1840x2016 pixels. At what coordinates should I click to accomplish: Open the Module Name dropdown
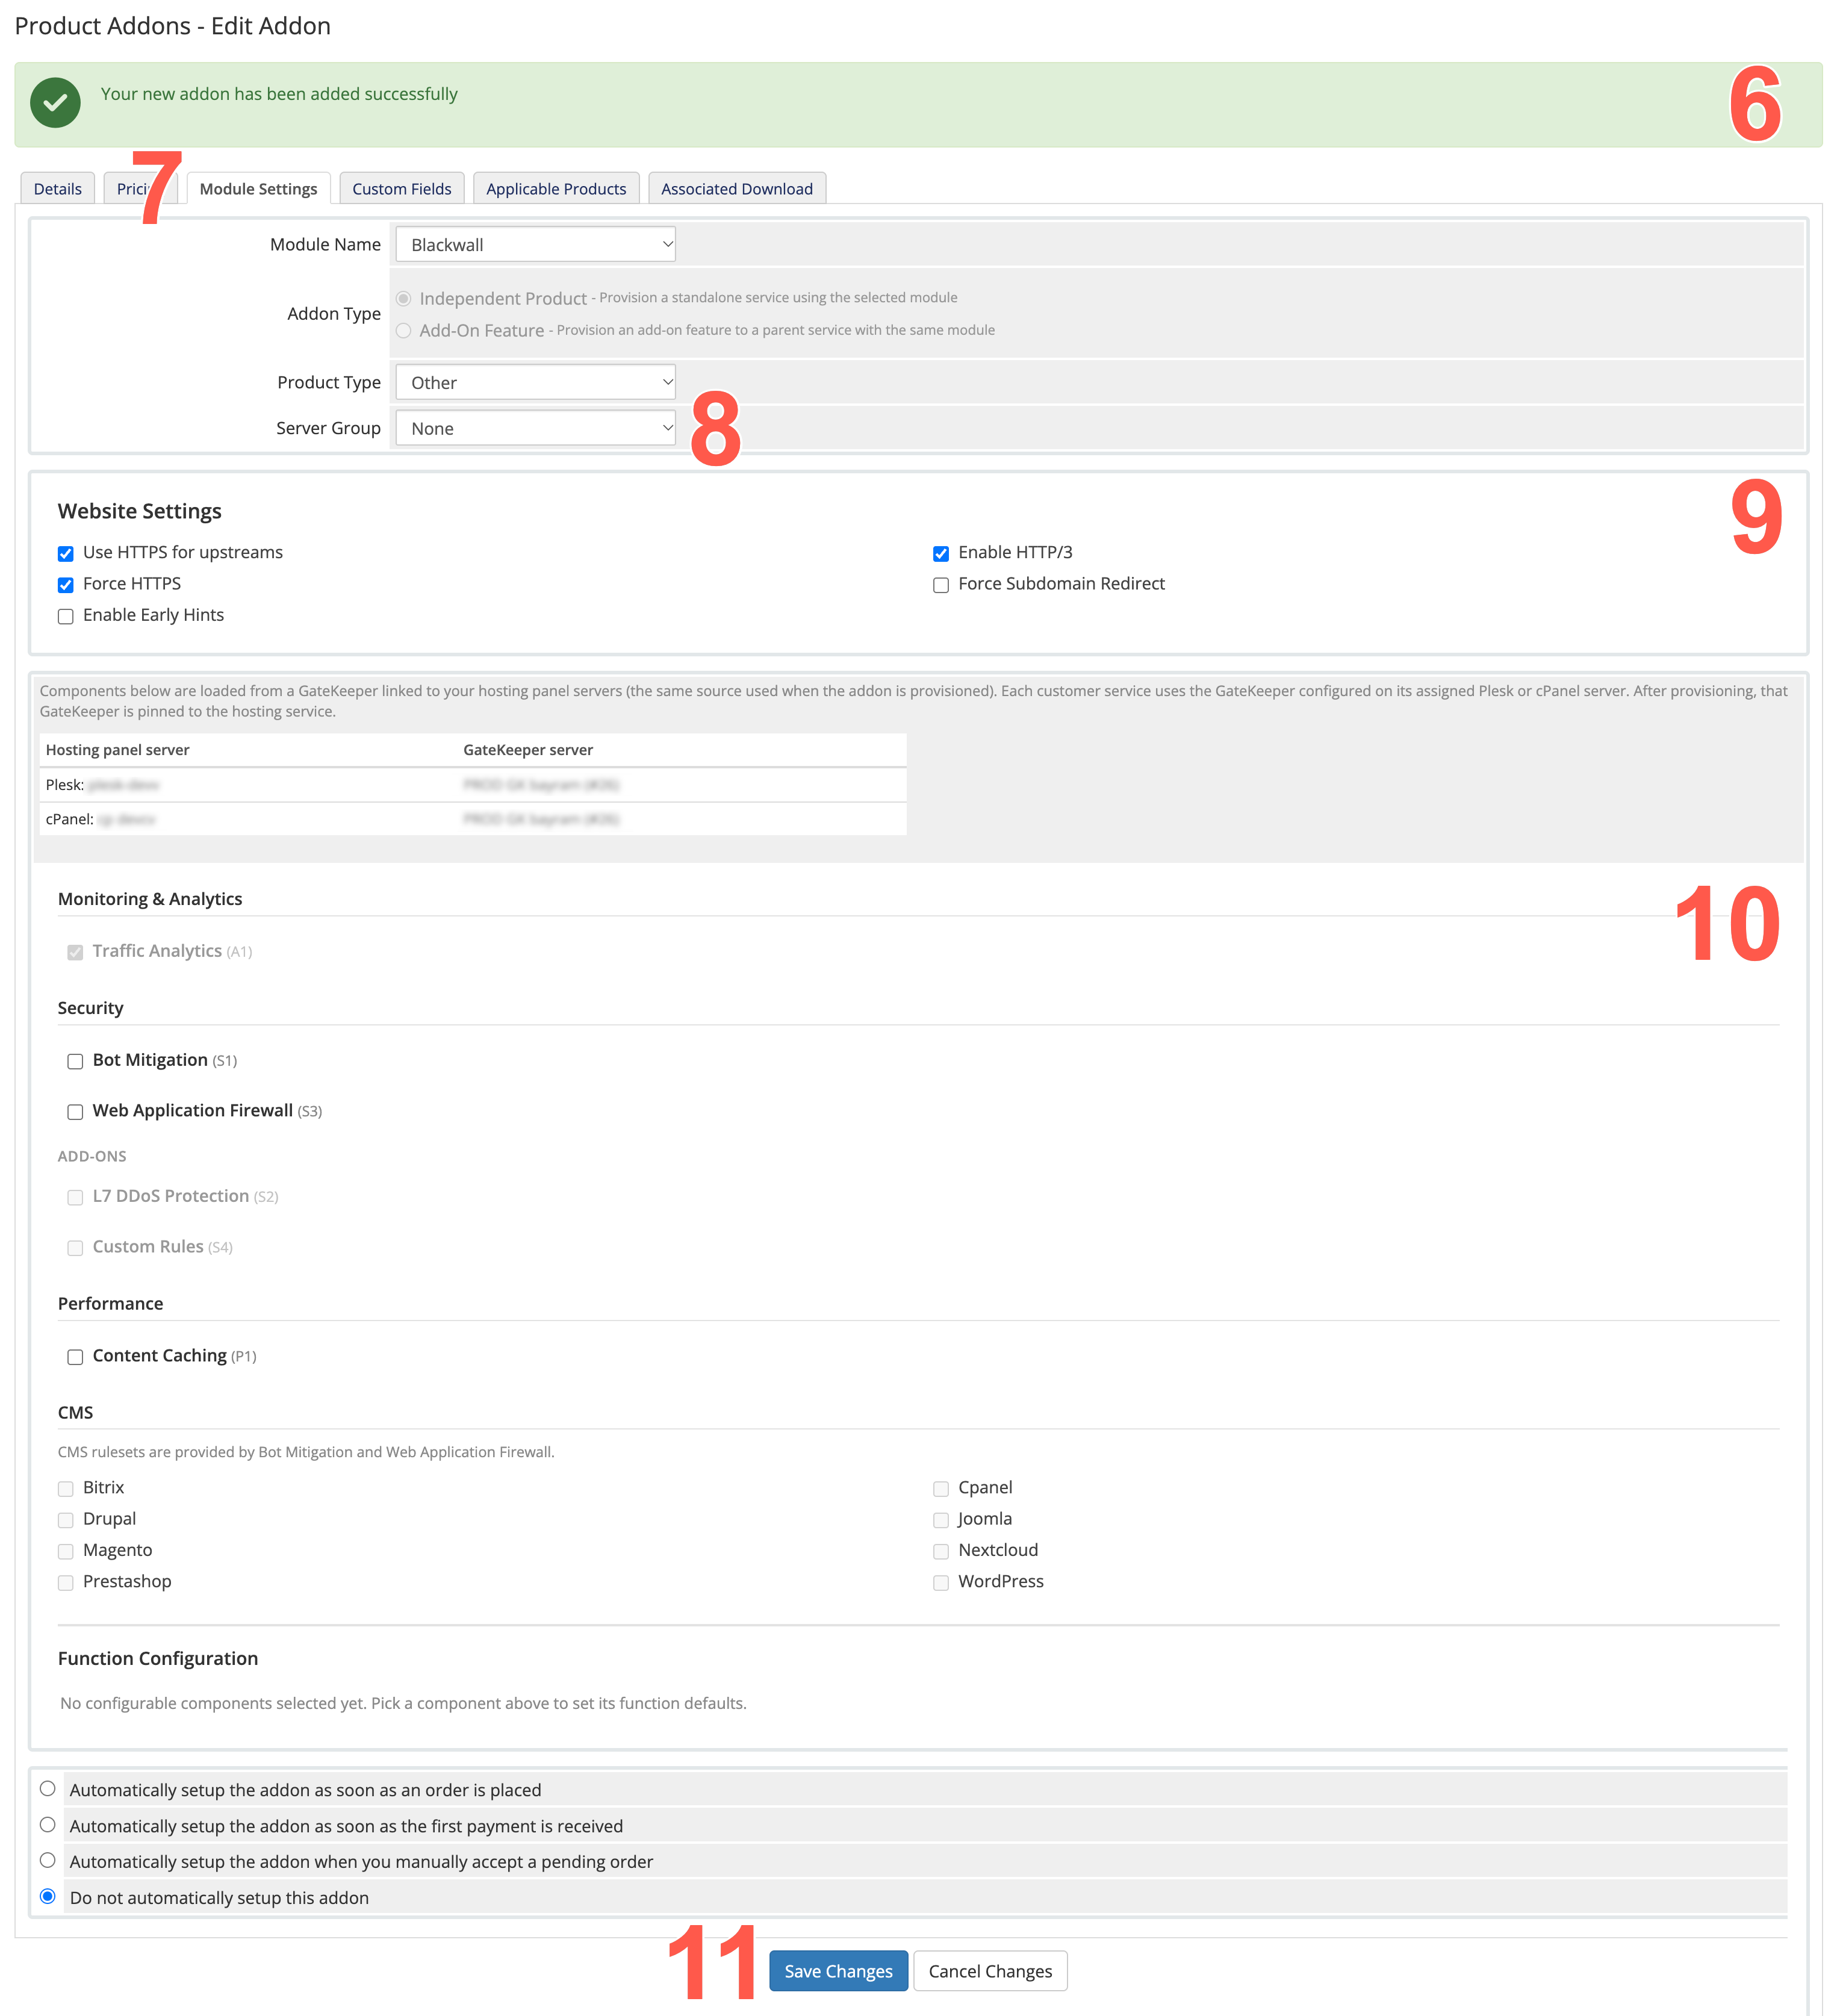pos(535,244)
